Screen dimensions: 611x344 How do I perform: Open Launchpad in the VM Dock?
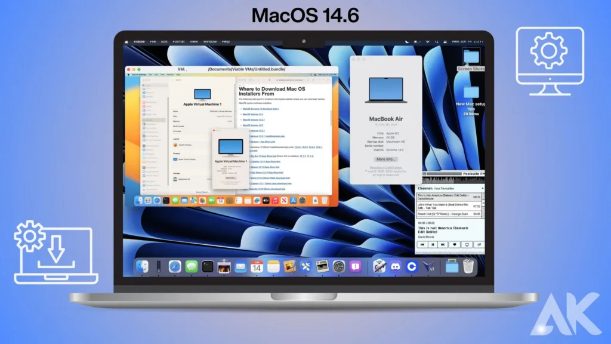coord(148,201)
